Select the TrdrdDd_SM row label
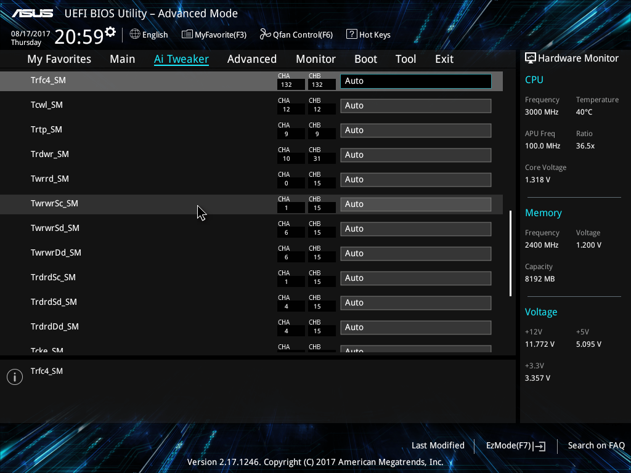This screenshot has height=473, width=631. (55, 326)
